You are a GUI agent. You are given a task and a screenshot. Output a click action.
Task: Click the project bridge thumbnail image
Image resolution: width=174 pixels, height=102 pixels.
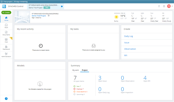(x=22, y=17)
